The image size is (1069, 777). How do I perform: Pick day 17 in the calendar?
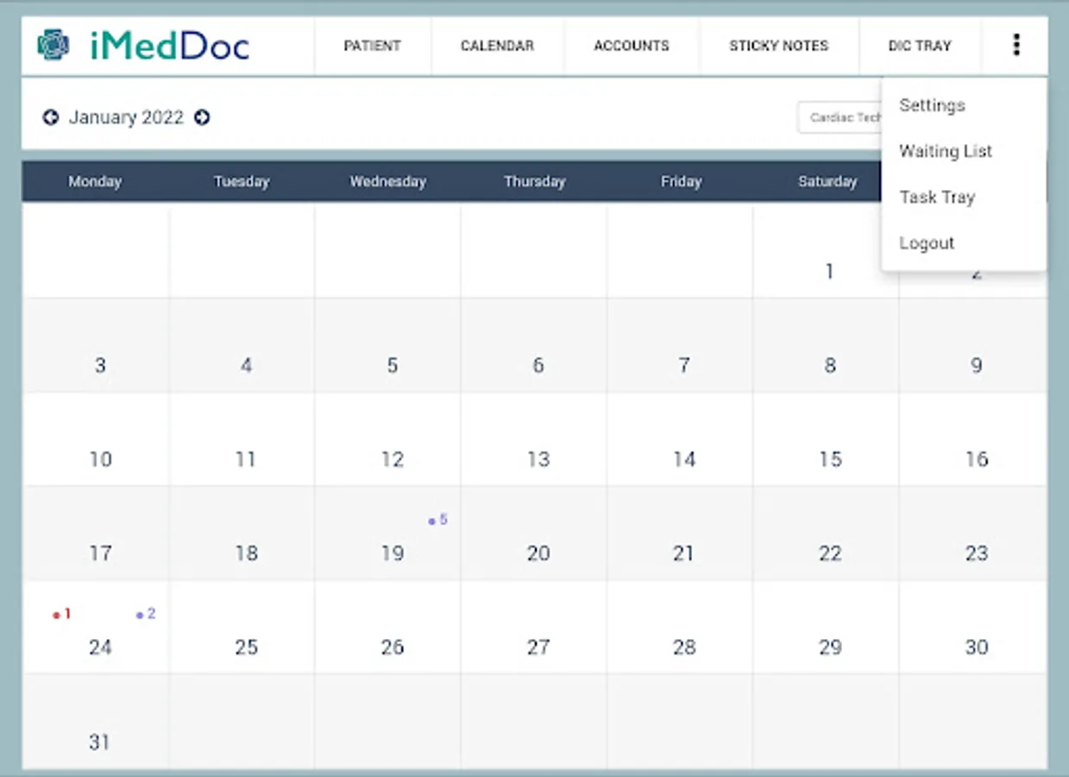(x=96, y=534)
